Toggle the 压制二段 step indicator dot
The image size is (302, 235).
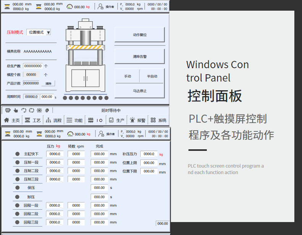[x=17, y=171]
